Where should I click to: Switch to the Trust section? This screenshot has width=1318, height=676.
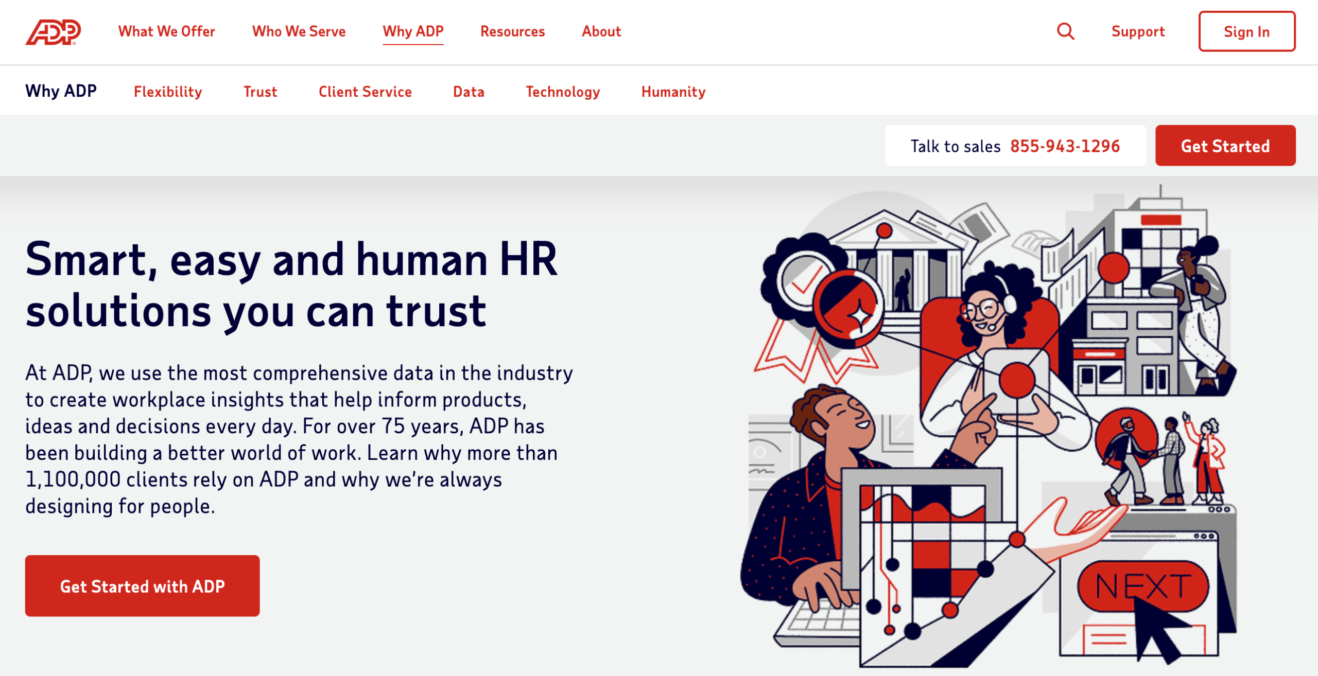[x=260, y=92]
